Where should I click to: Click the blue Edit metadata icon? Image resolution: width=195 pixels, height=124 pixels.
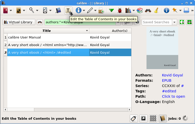click(x=78, y=10)
